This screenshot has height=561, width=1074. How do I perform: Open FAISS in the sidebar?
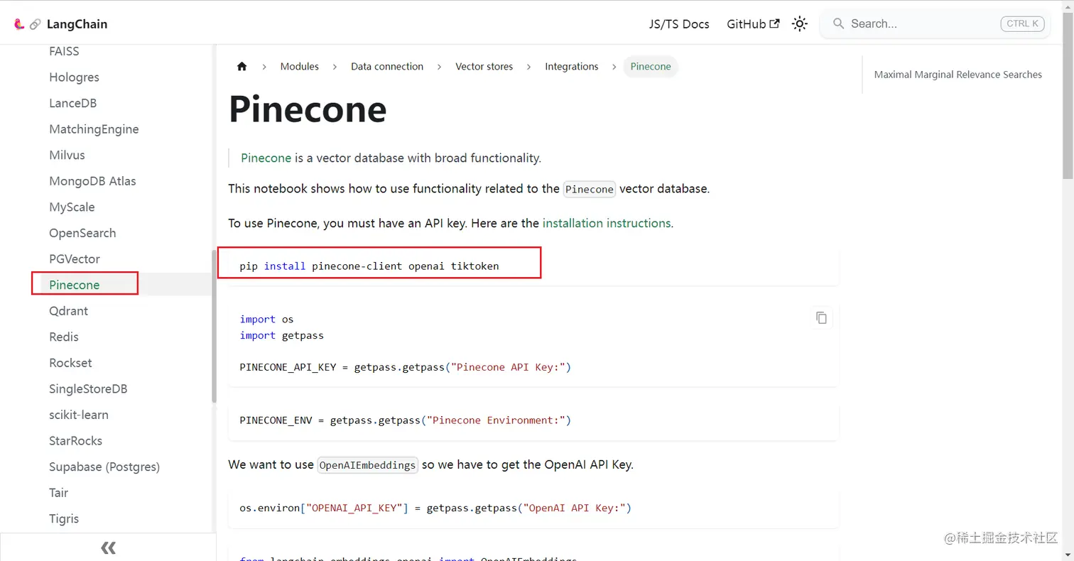[x=64, y=51]
